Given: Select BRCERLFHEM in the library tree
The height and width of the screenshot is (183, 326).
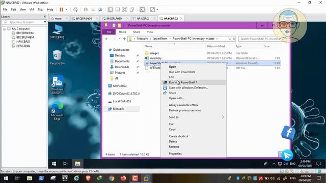Looking at the screenshot, I should click(25, 37).
